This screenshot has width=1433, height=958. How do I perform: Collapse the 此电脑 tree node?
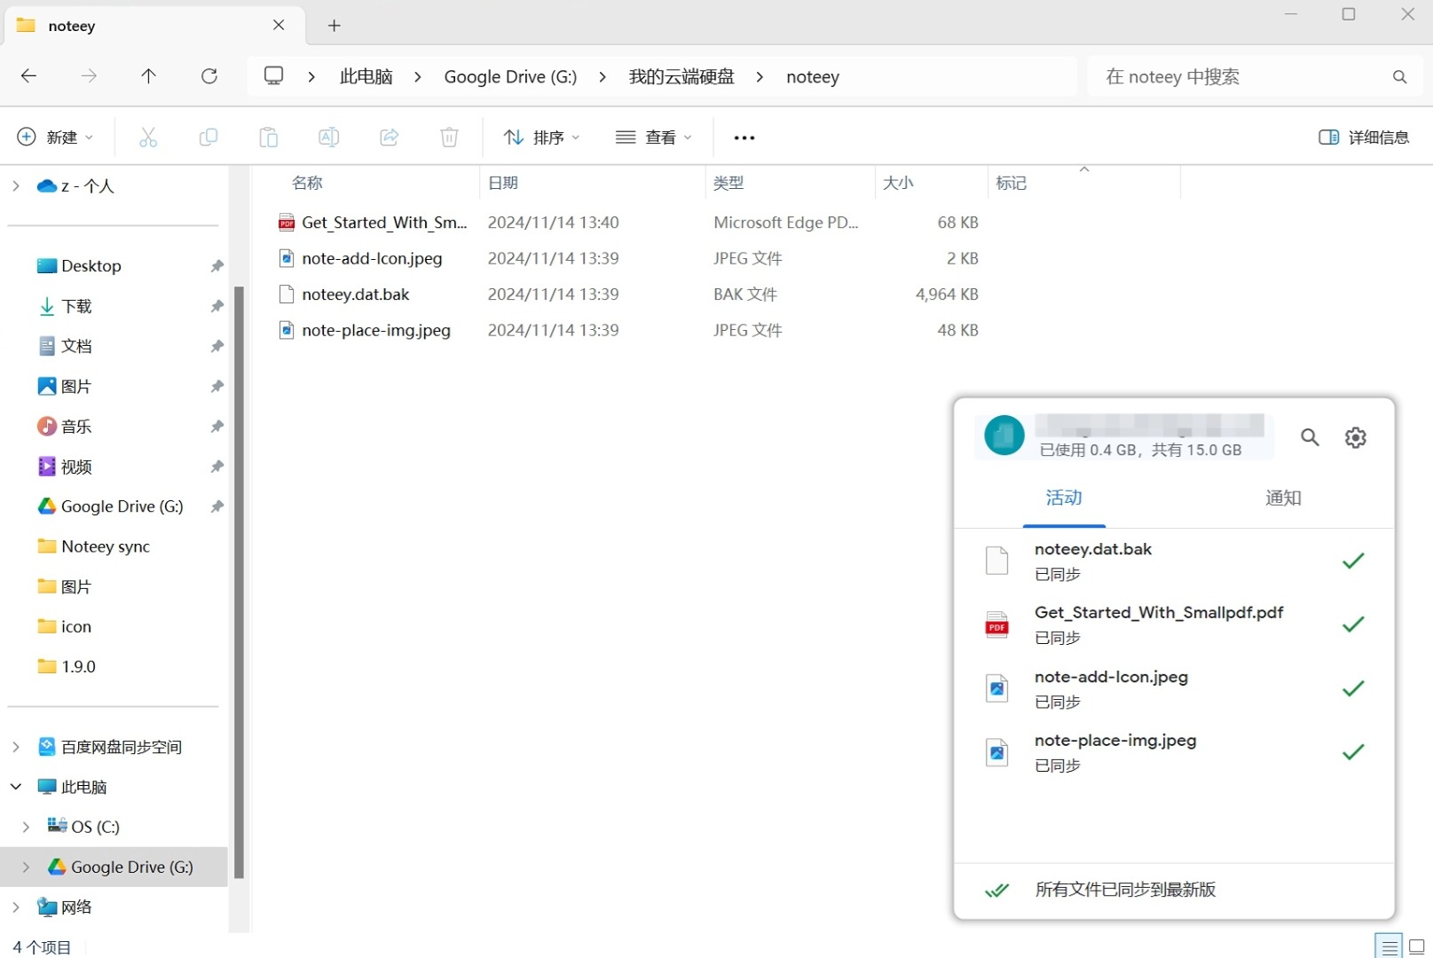pyautogui.click(x=15, y=787)
